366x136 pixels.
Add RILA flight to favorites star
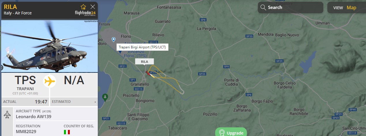pos(83,7)
